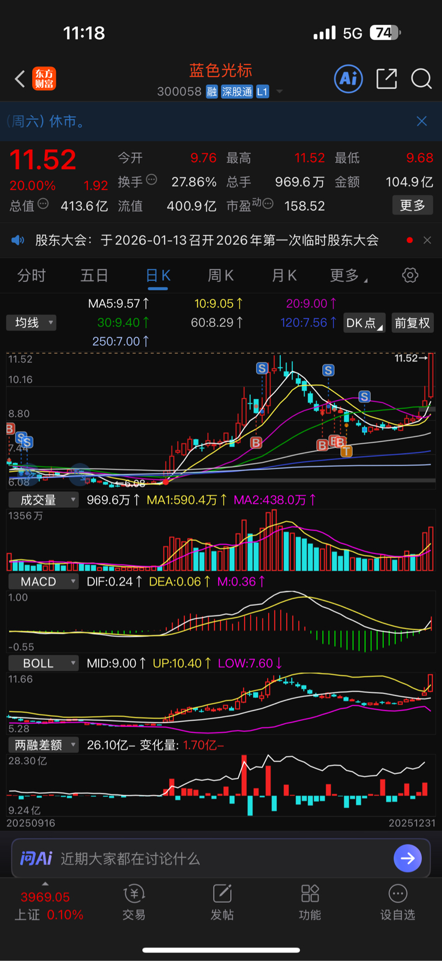Open the 发帖 post tab

pyautogui.click(x=222, y=902)
